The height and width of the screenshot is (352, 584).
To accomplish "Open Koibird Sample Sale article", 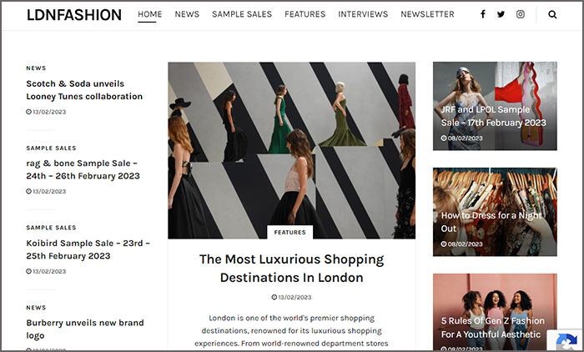I will pyautogui.click(x=88, y=249).
